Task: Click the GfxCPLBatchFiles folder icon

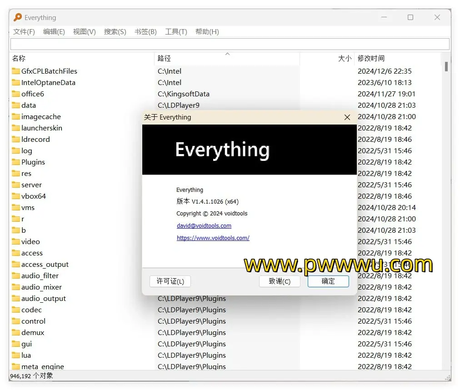Action: [16, 71]
